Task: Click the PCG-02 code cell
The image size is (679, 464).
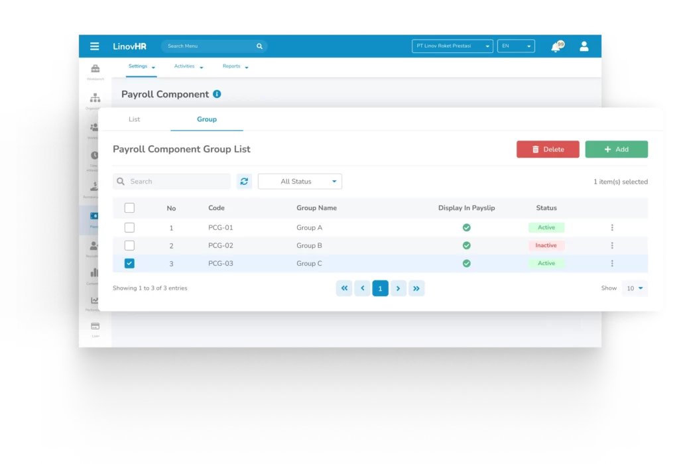Action: (x=220, y=245)
